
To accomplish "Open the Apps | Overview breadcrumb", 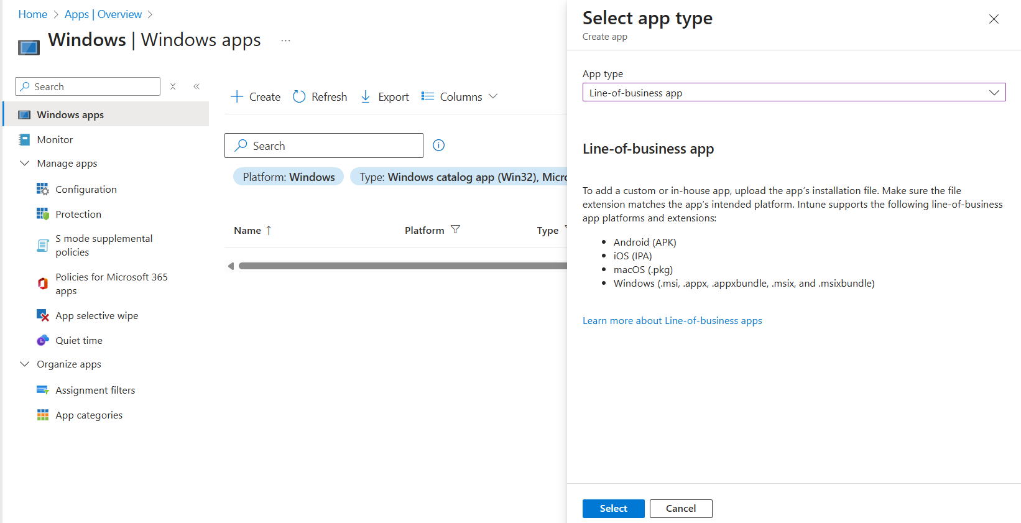I will (103, 14).
